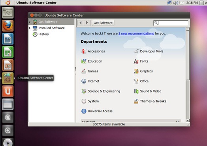Open the Internet globe icon
Image resolution: width=207 pixels, height=146 pixels.
[84, 81]
